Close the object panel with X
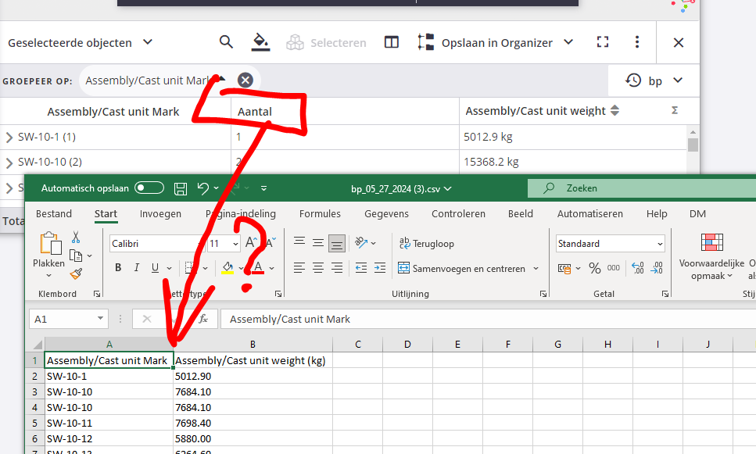Image resolution: width=756 pixels, height=454 pixels. [679, 42]
